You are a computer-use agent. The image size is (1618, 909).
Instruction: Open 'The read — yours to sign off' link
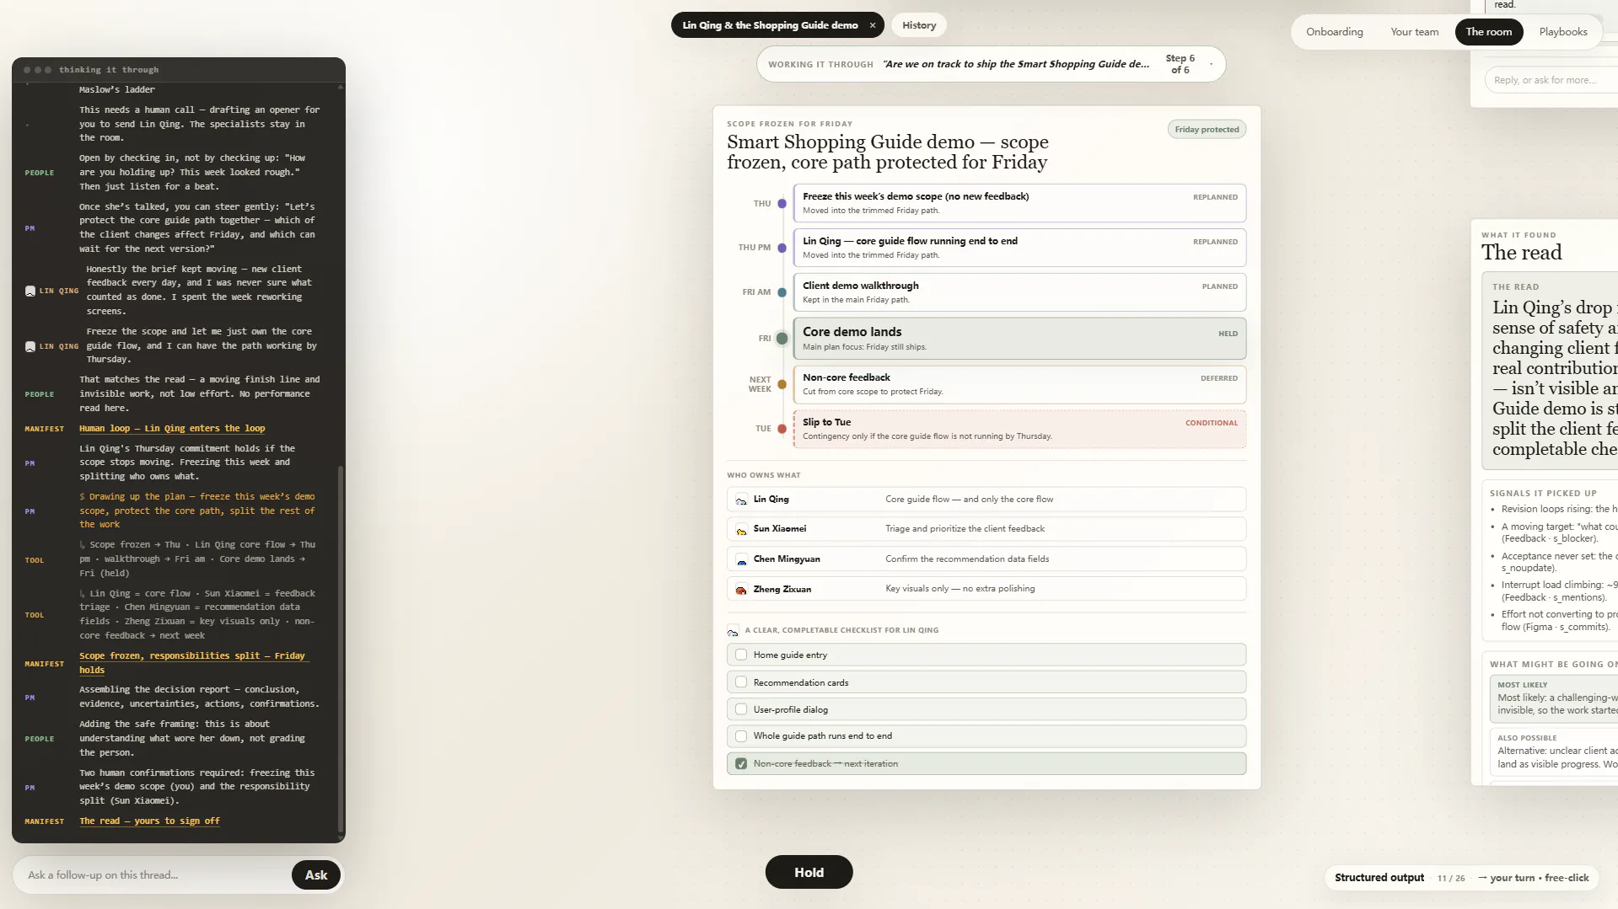tap(149, 821)
